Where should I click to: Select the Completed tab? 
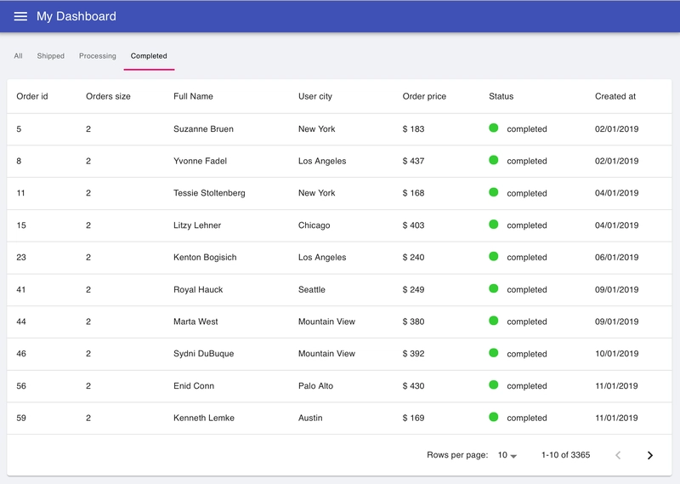[149, 56]
